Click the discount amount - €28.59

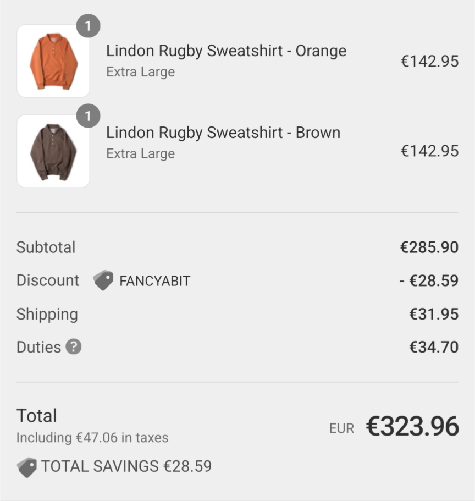[429, 281]
